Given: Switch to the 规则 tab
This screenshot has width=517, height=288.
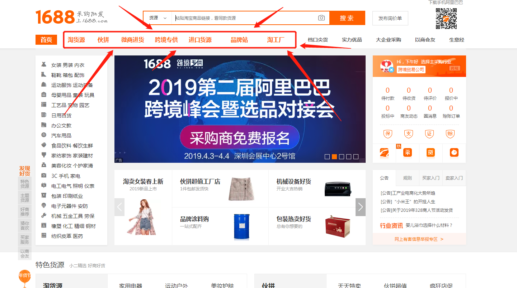Looking at the screenshot, I should (408, 178).
